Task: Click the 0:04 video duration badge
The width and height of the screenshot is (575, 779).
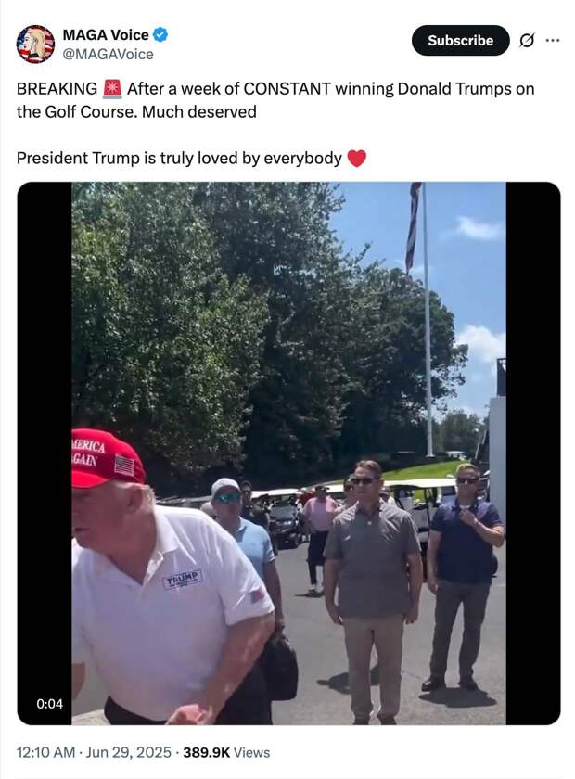Action: (x=50, y=704)
